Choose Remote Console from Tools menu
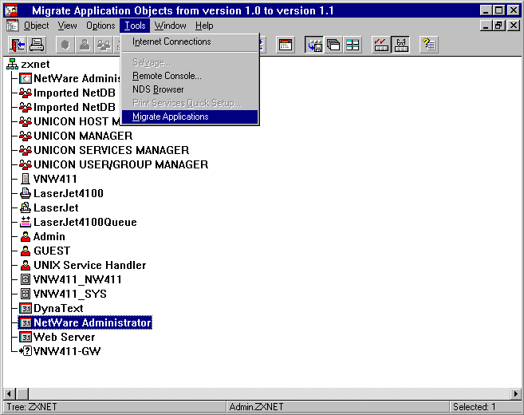Image resolution: width=524 pixels, height=415 pixels. pos(190,76)
